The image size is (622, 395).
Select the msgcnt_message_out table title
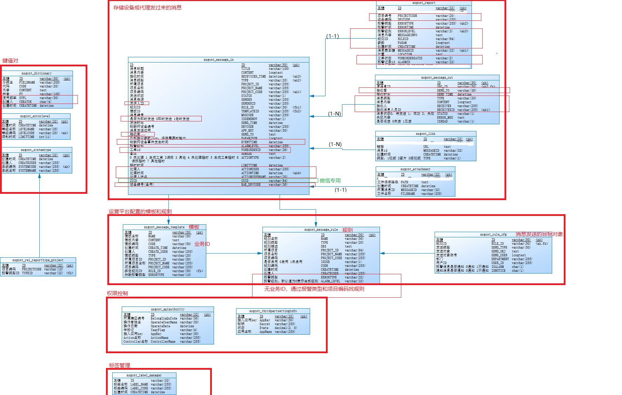pyautogui.click(x=437, y=77)
